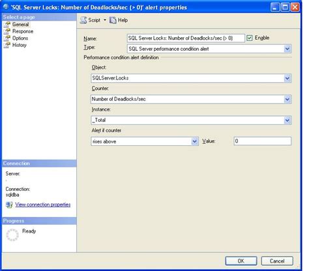Click the Value input field
The image size is (309, 271).
click(263, 141)
